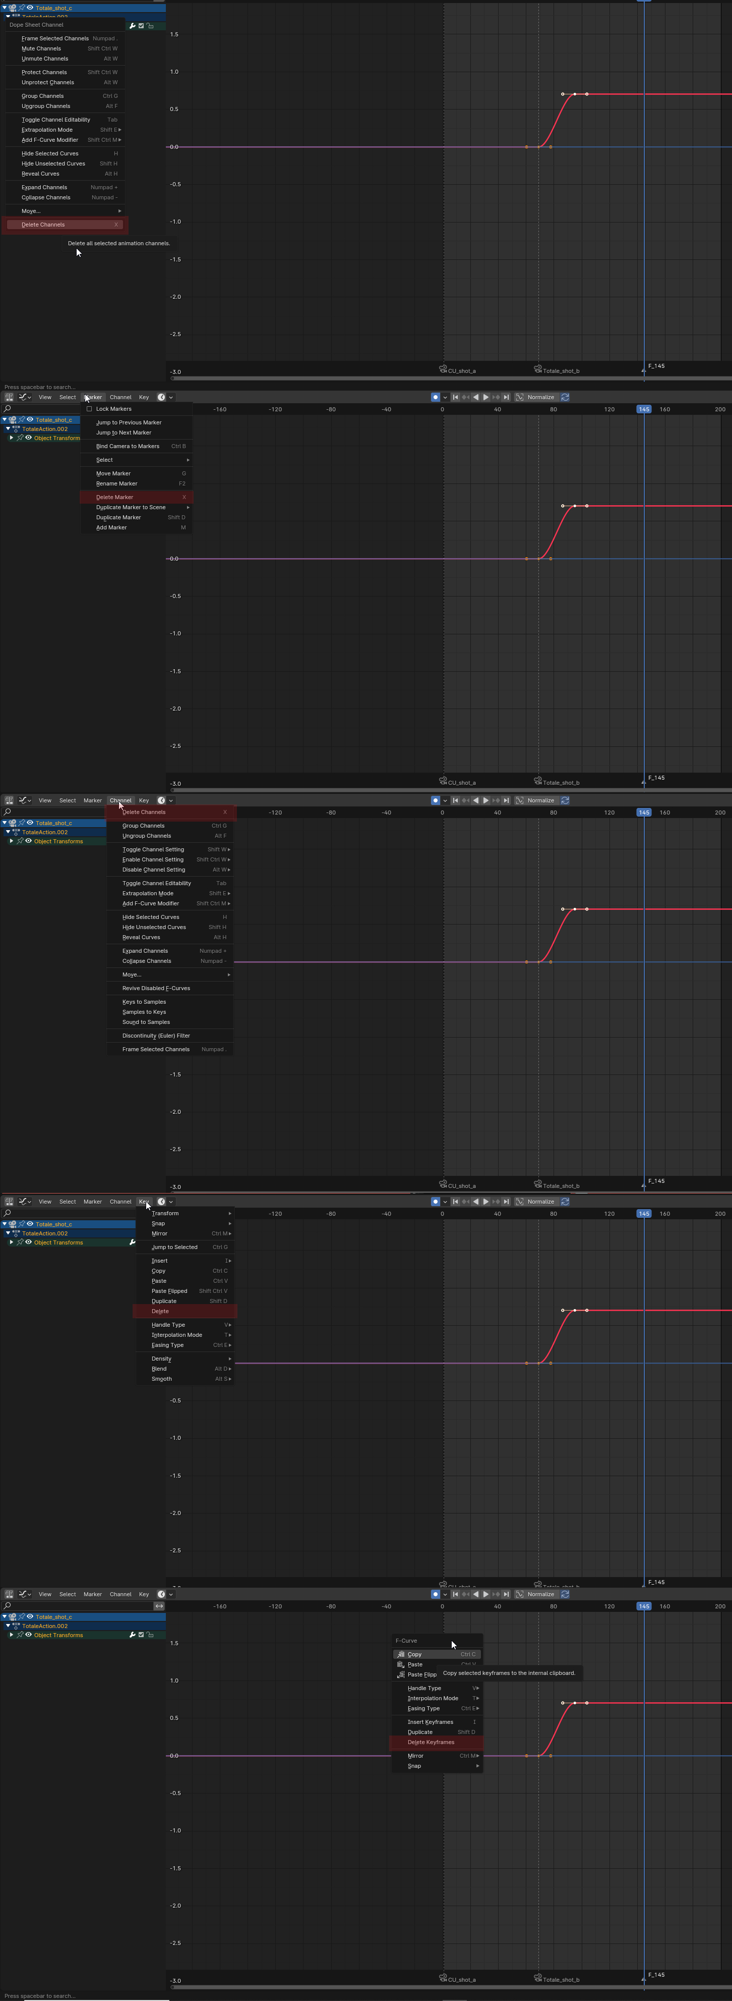The image size is (732, 2001).
Task: Collapse TotaleAction.002 in the F-Curve menu pane
Action: tap(8, 1626)
